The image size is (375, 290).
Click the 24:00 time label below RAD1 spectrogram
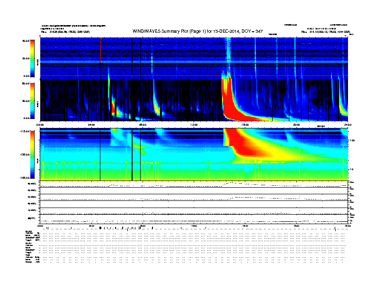pos(348,125)
